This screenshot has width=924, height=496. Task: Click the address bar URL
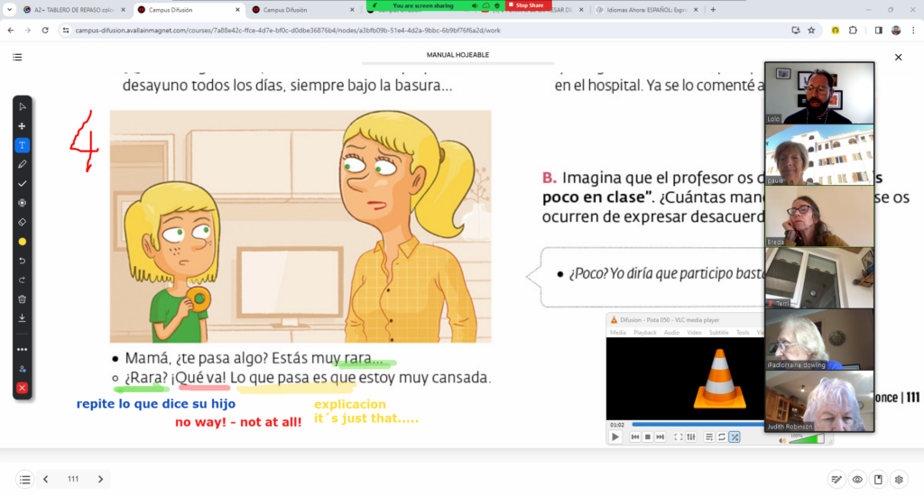click(288, 30)
